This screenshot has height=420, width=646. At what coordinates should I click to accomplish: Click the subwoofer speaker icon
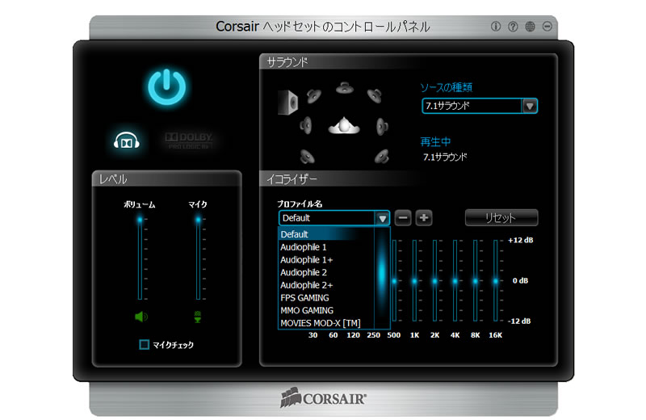pyautogui.click(x=287, y=103)
